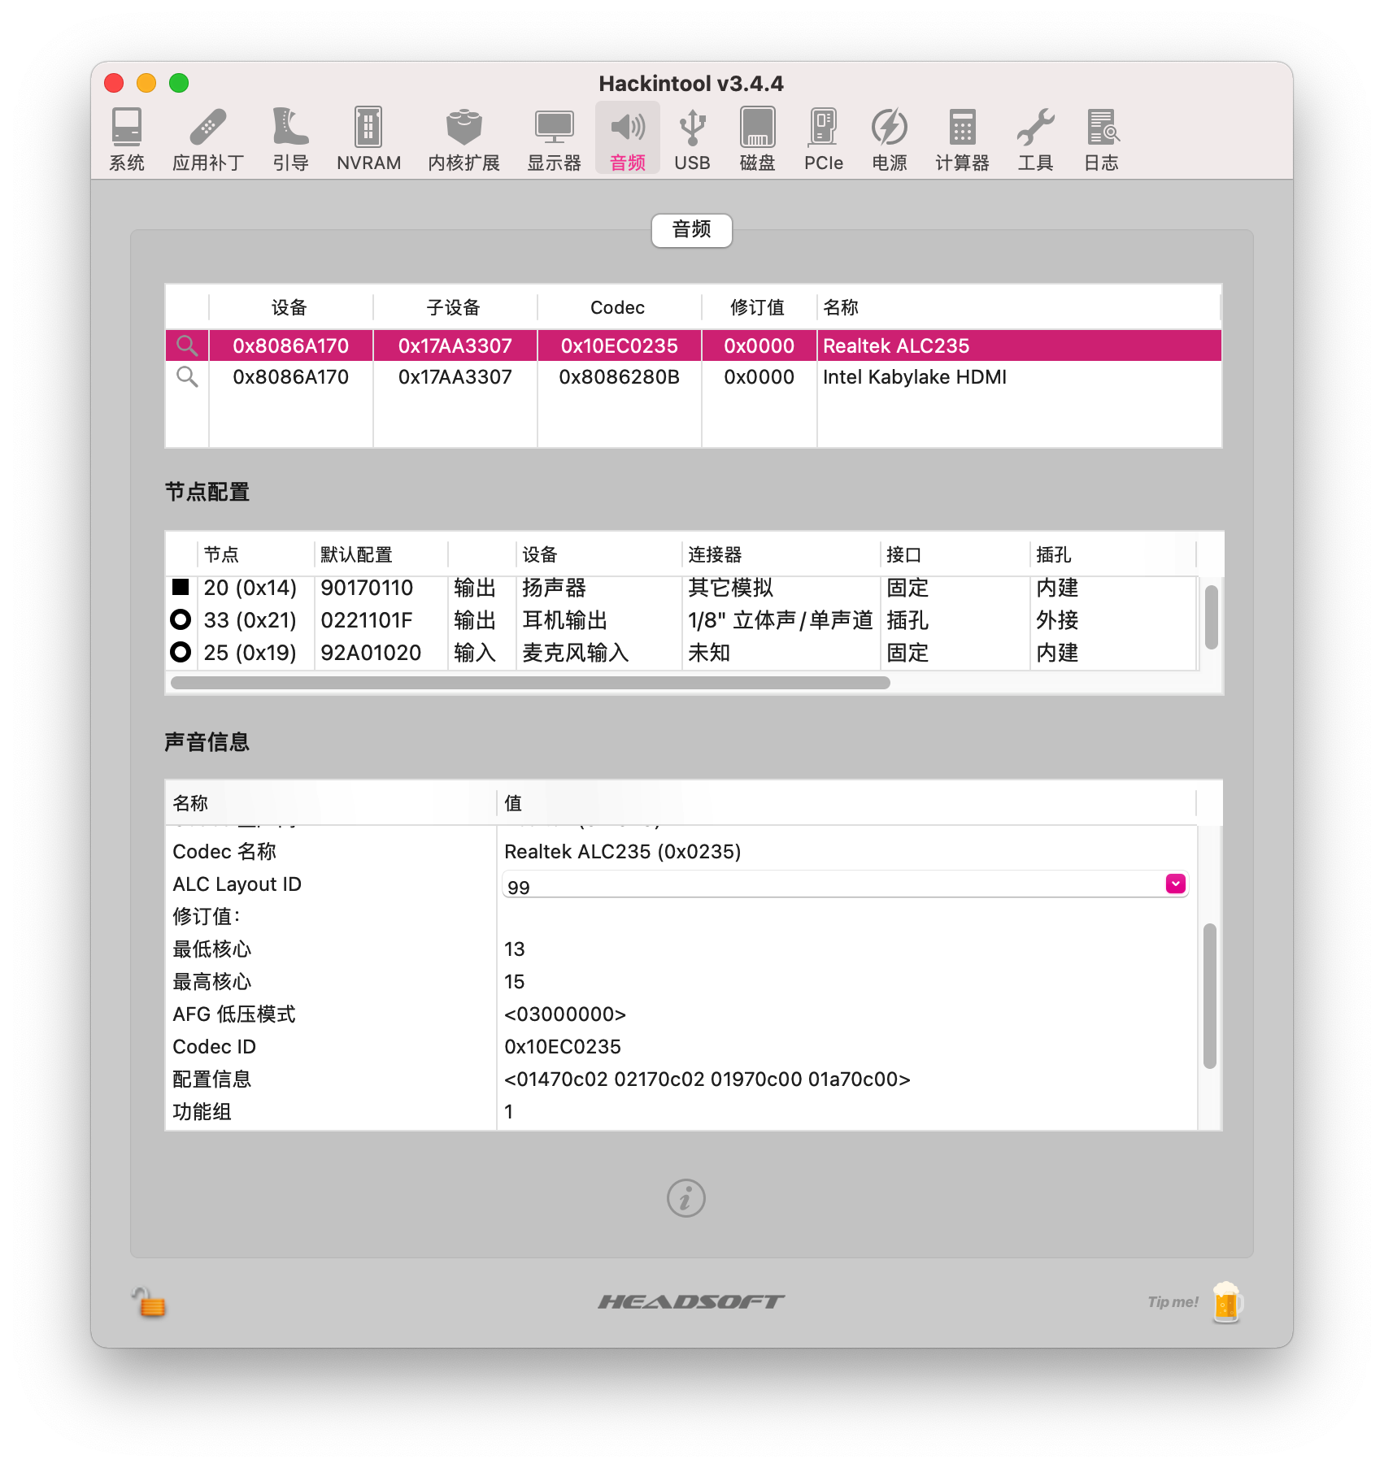1384x1468 pixels.
Task: Select the 麦克风输入 device cell
Action: click(x=598, y=652)
